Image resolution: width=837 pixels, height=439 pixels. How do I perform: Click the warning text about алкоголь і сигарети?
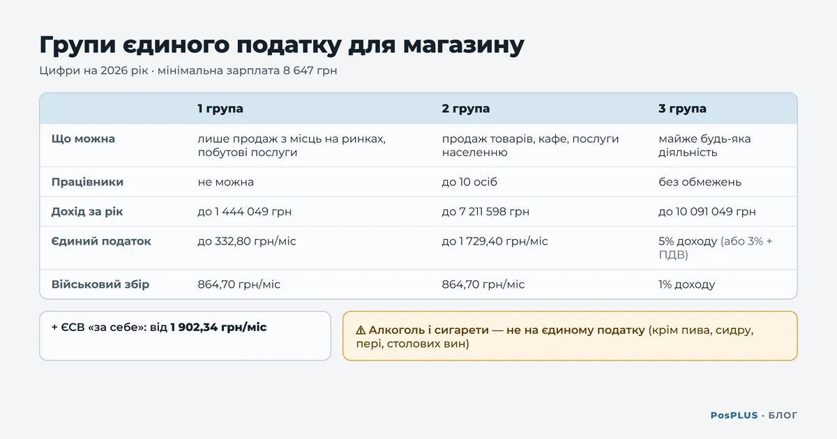555,337
